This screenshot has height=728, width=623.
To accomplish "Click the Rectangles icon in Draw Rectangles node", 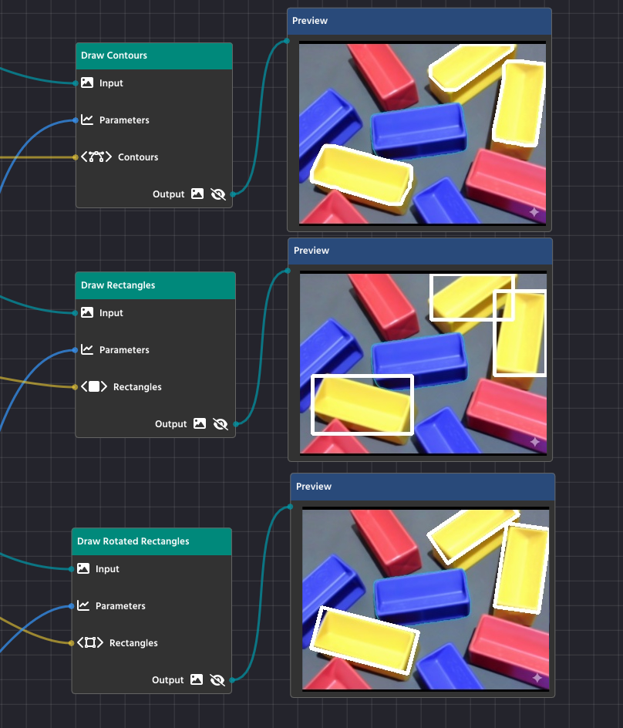I will point(94,386).
